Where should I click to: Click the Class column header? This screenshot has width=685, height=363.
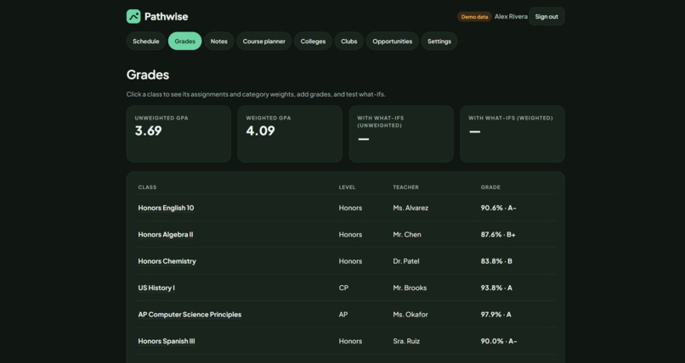point(147,187)
